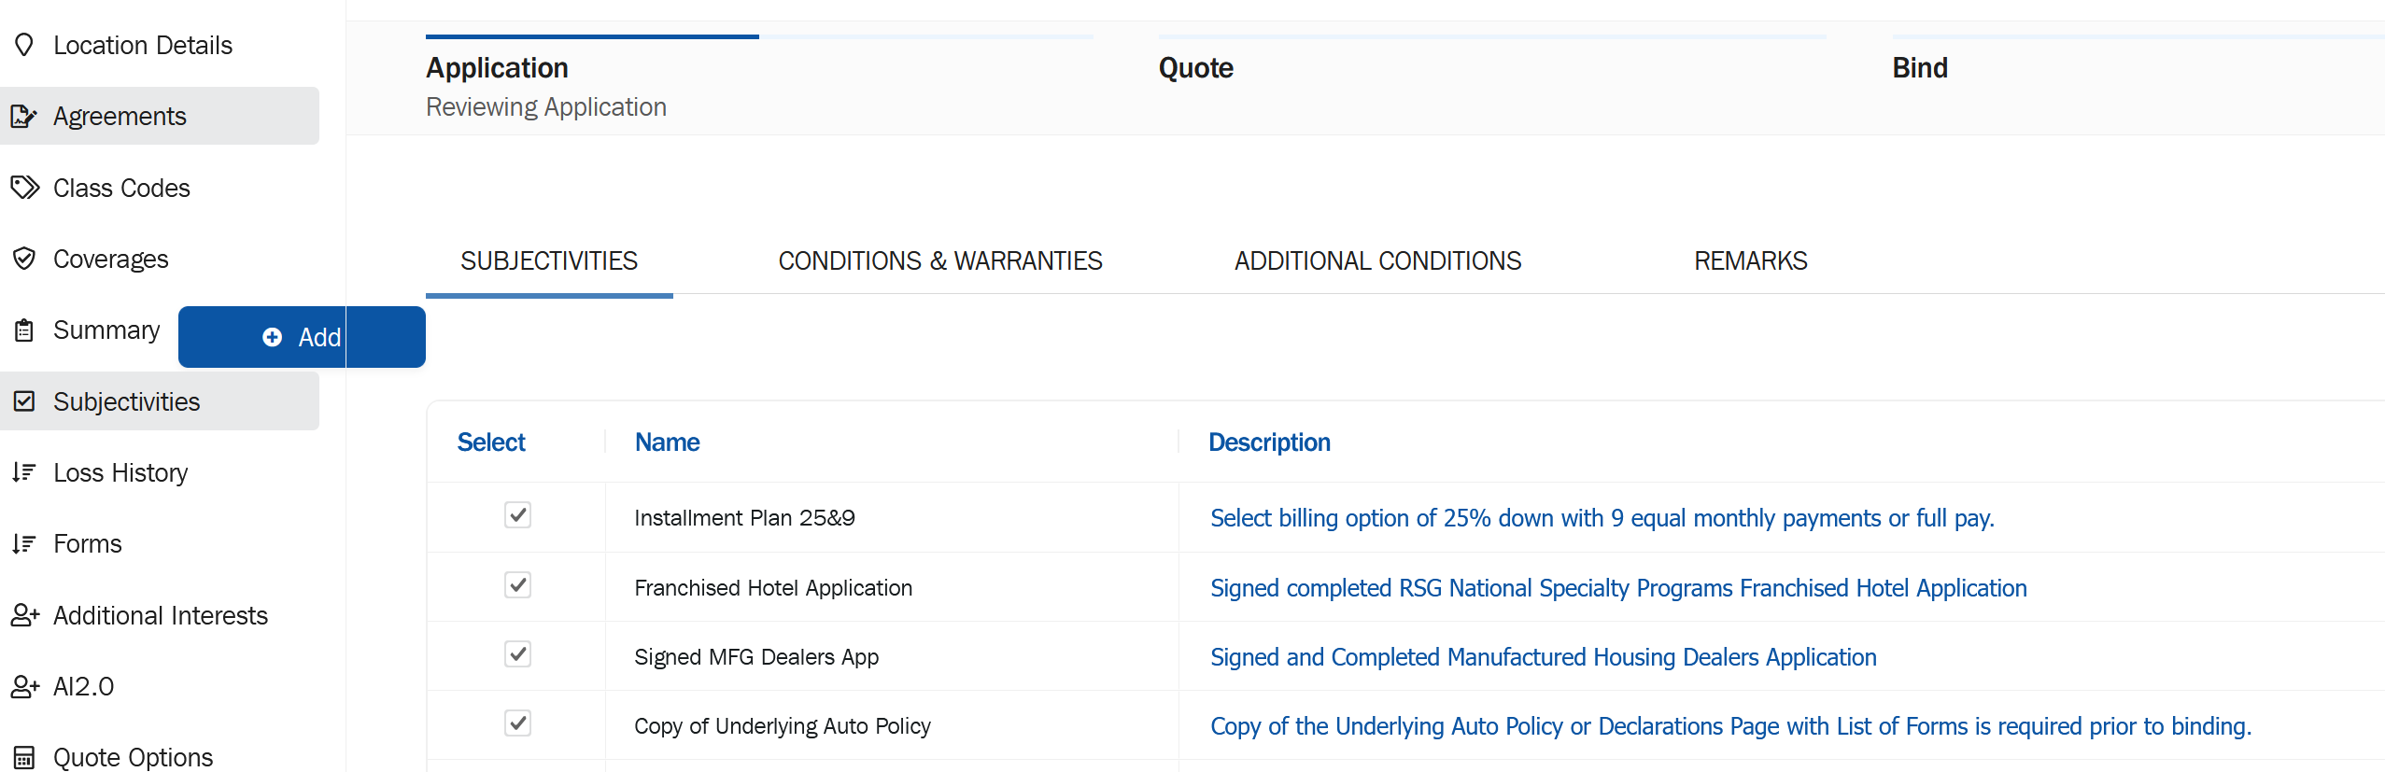Select the Quote progress step

coord(1195,68)
